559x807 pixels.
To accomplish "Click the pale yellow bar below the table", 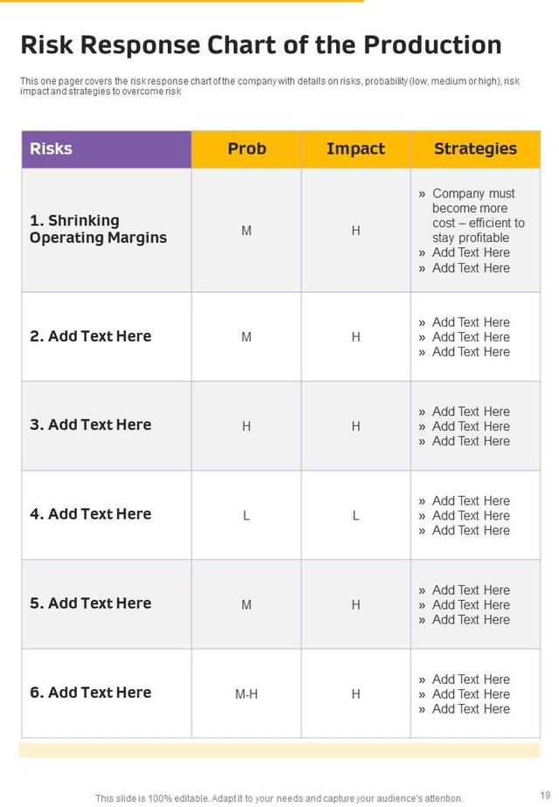I will [279, 750].
